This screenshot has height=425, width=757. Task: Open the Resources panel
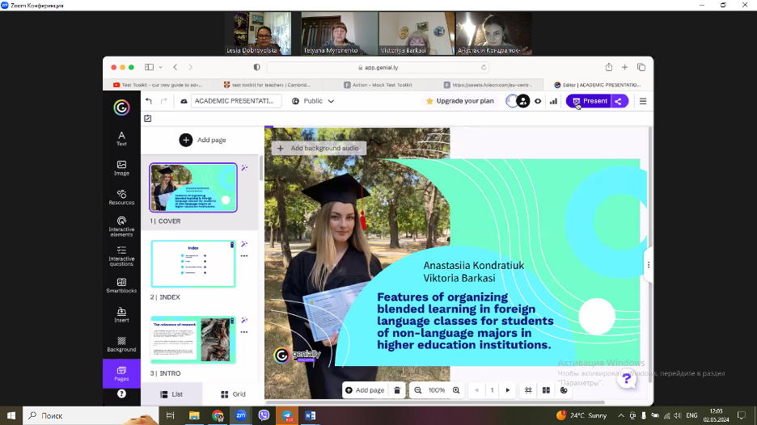point(121,197)
